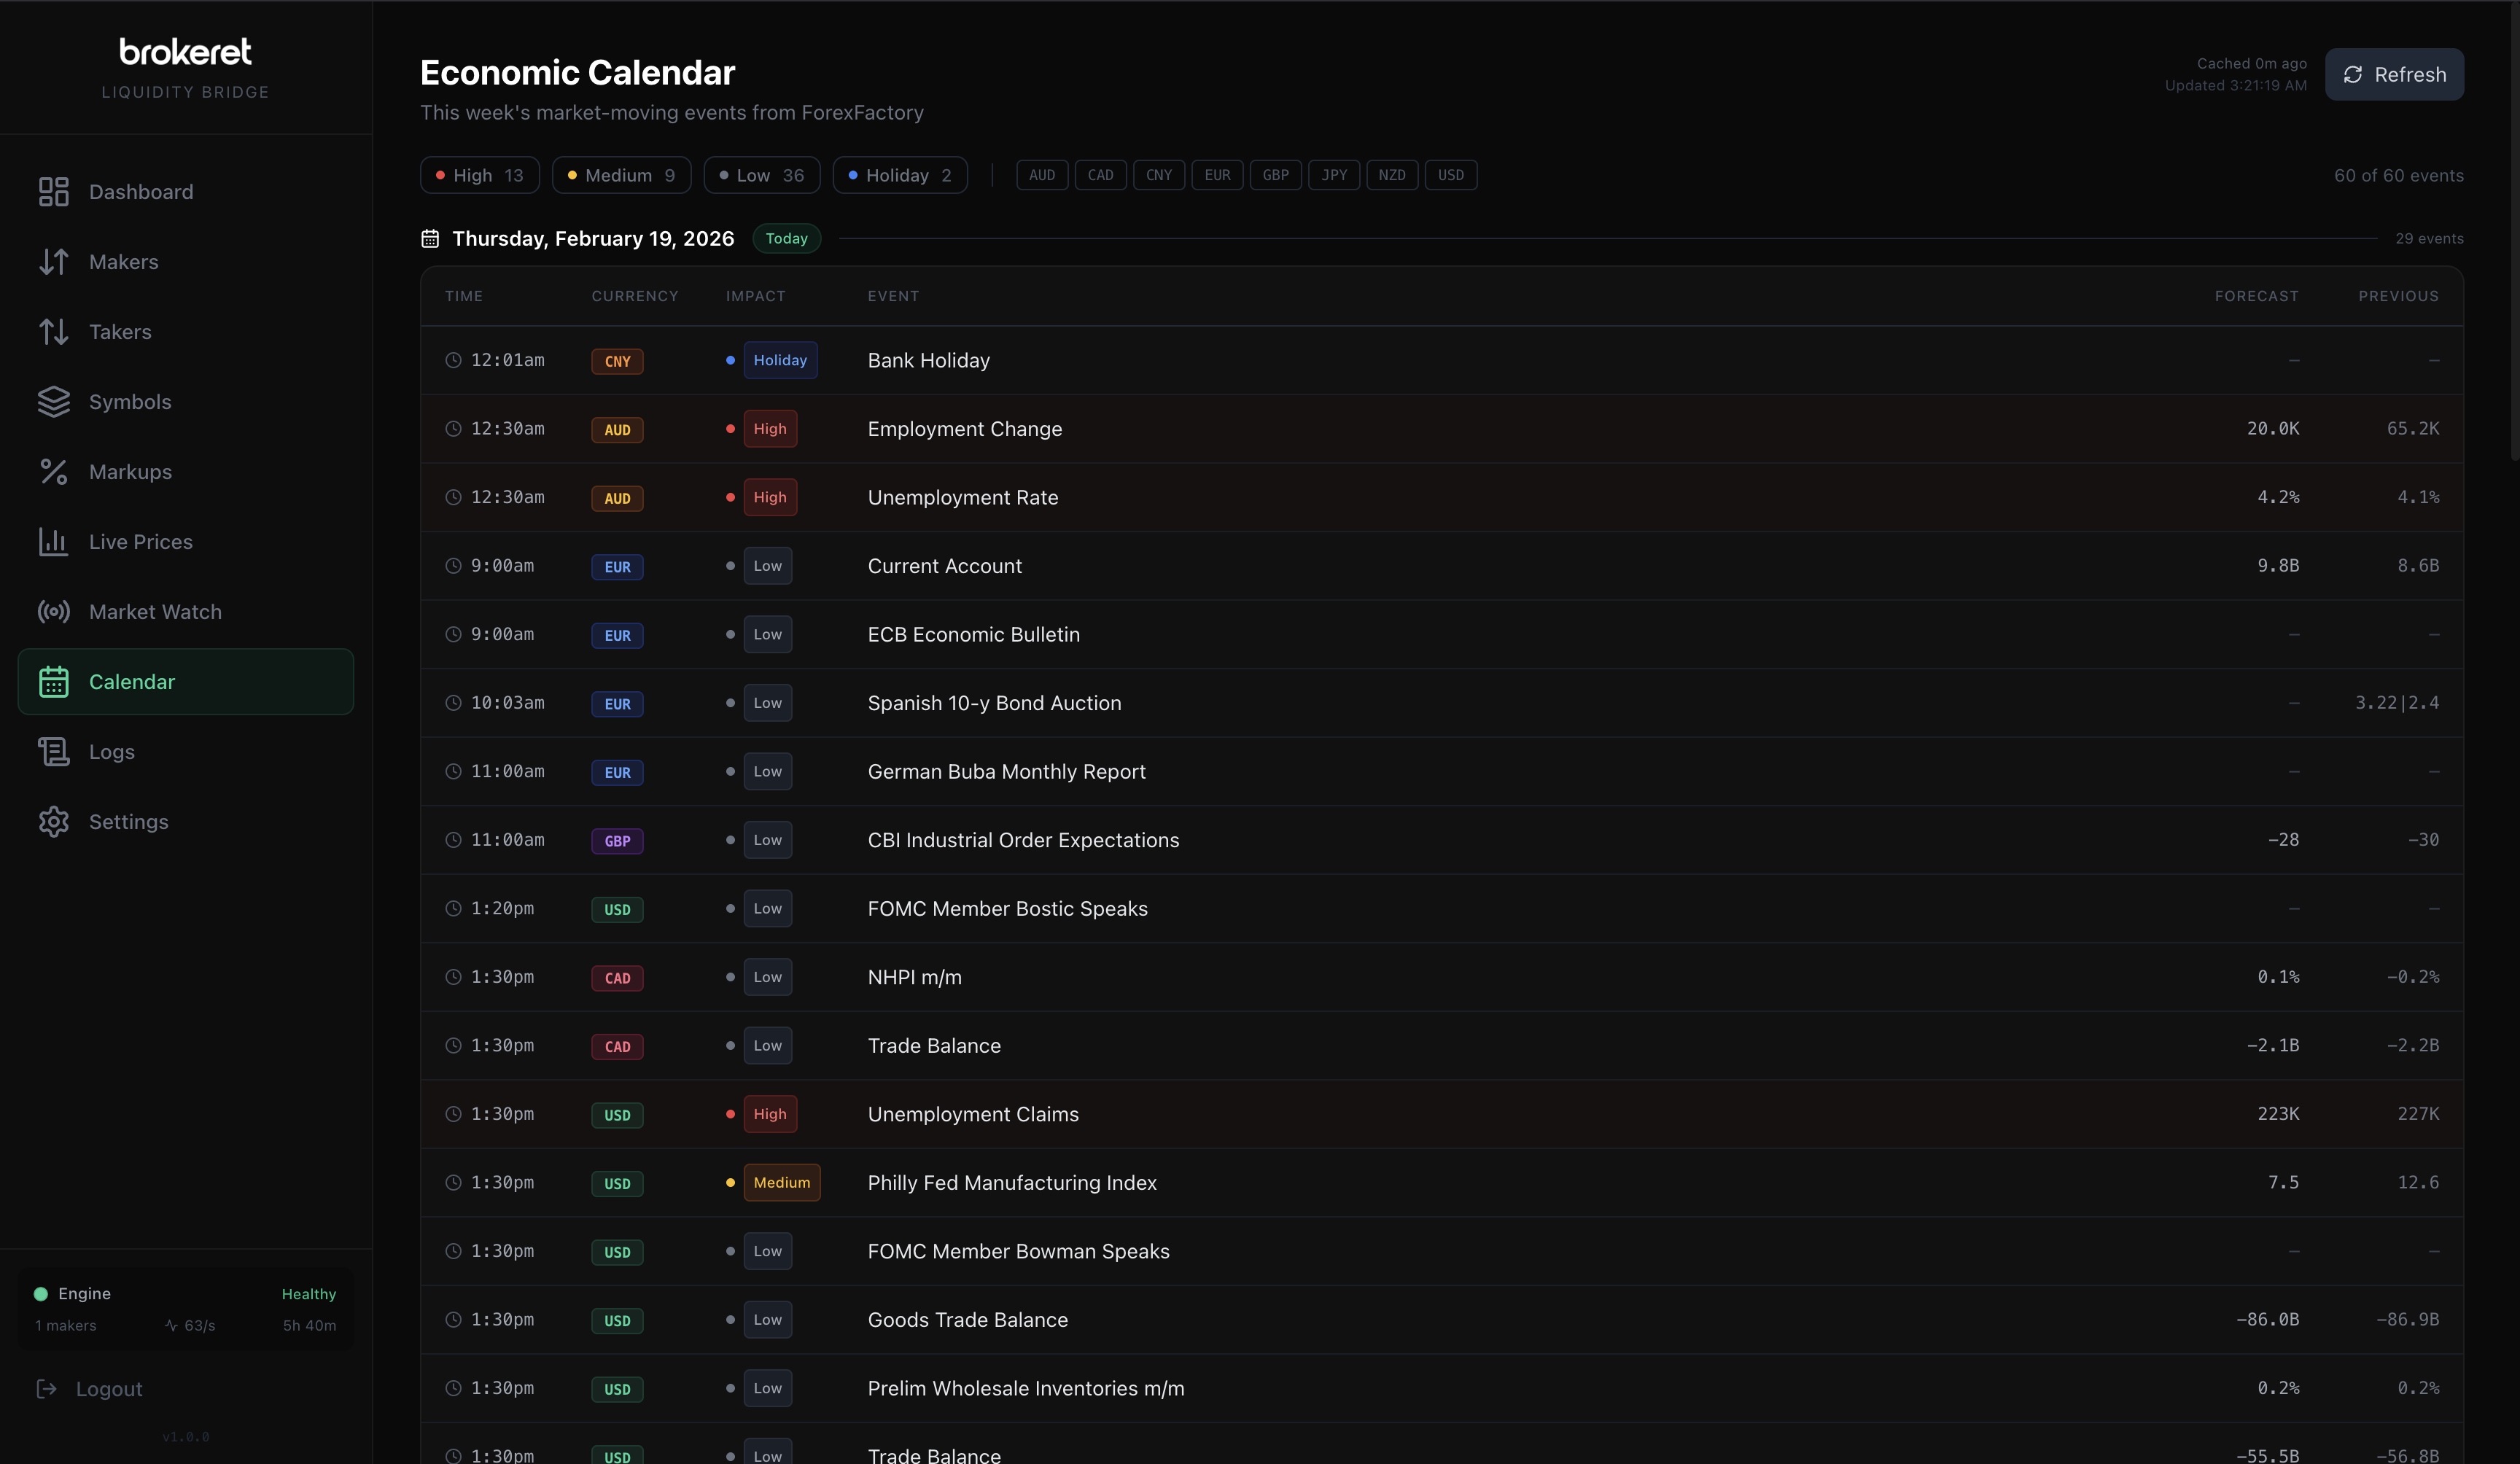The width and height of the screenshot is (2520, 1464).
Task: Open the Settings gear icon
Action: click(x=54, y=821)
